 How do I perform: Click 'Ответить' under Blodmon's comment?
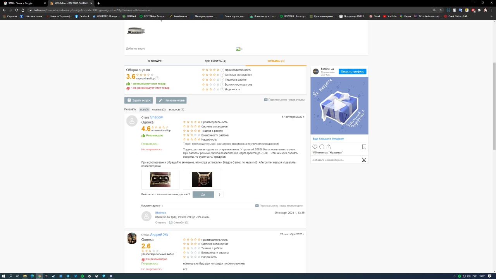(x=160, y=222)
